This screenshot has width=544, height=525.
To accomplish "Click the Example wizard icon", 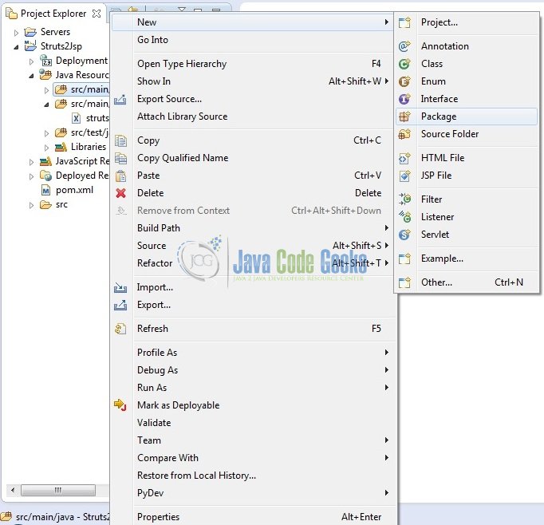I will tap(404, 259).
